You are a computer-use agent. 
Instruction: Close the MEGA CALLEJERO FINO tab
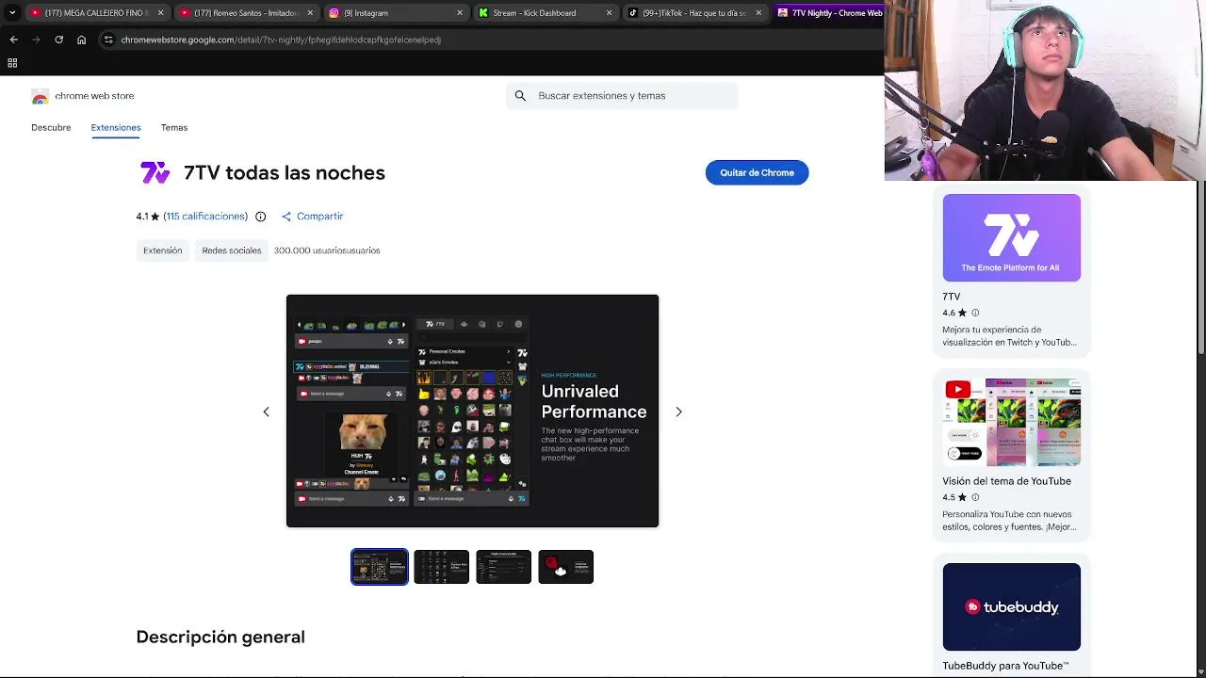(x=160, y=13)
